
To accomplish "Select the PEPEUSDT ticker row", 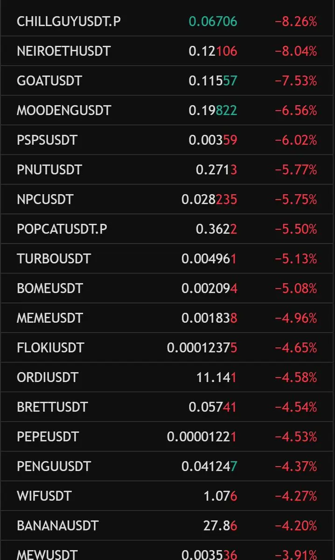I will [167, 436].
